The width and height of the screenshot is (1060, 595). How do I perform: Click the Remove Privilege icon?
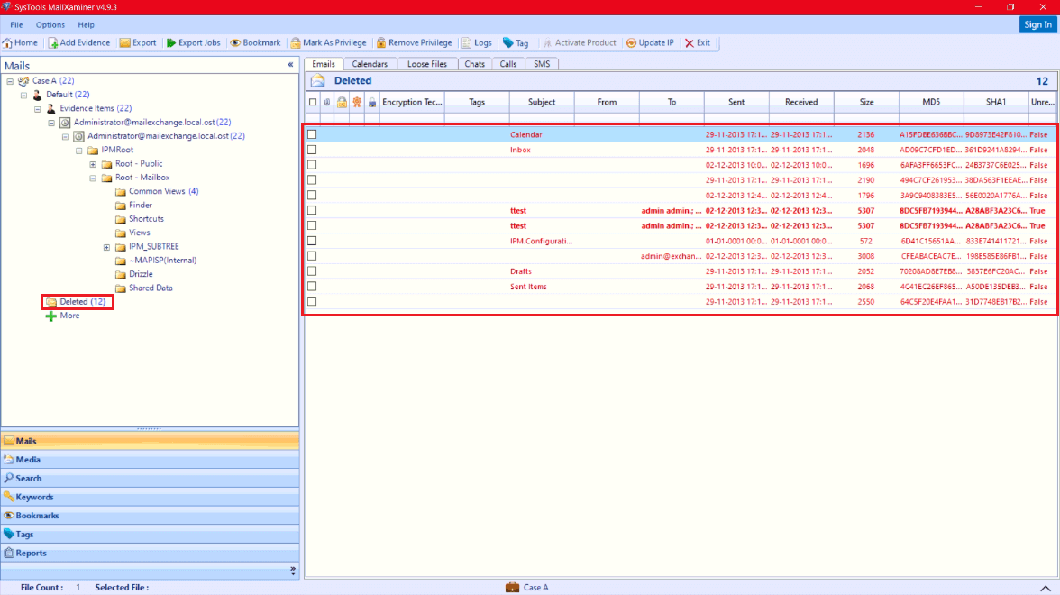tap(414, 42)
